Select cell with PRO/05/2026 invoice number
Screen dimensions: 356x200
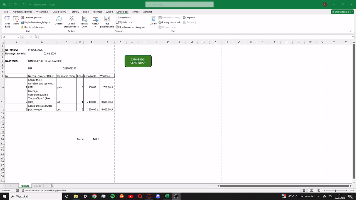(42, 50)
